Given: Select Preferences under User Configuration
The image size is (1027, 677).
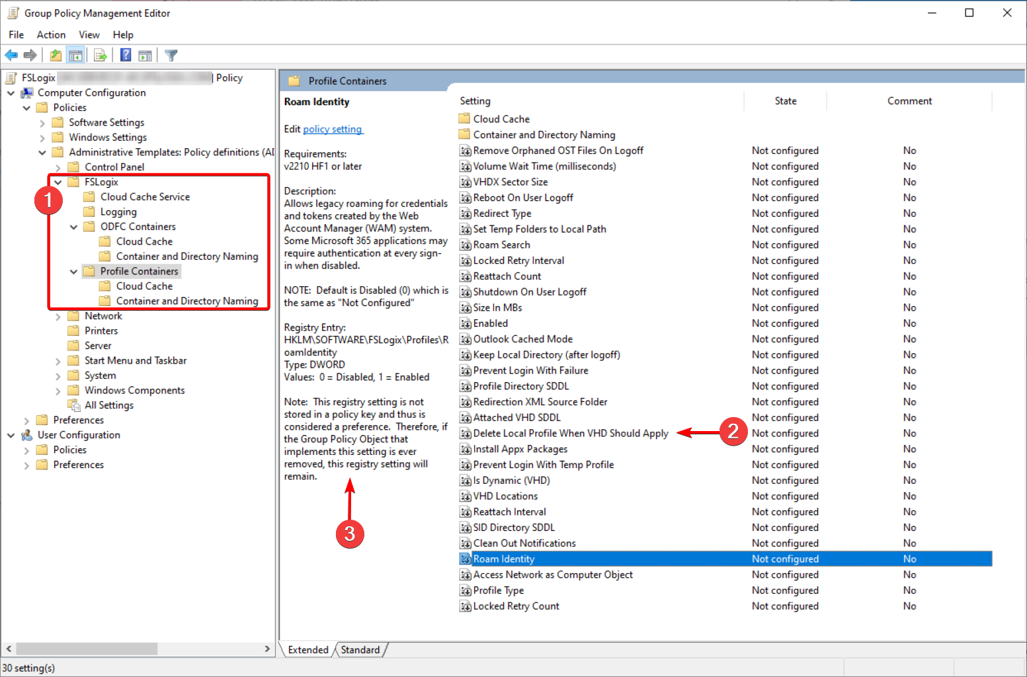Looking at the screenshot, I should tap(79, 465).
